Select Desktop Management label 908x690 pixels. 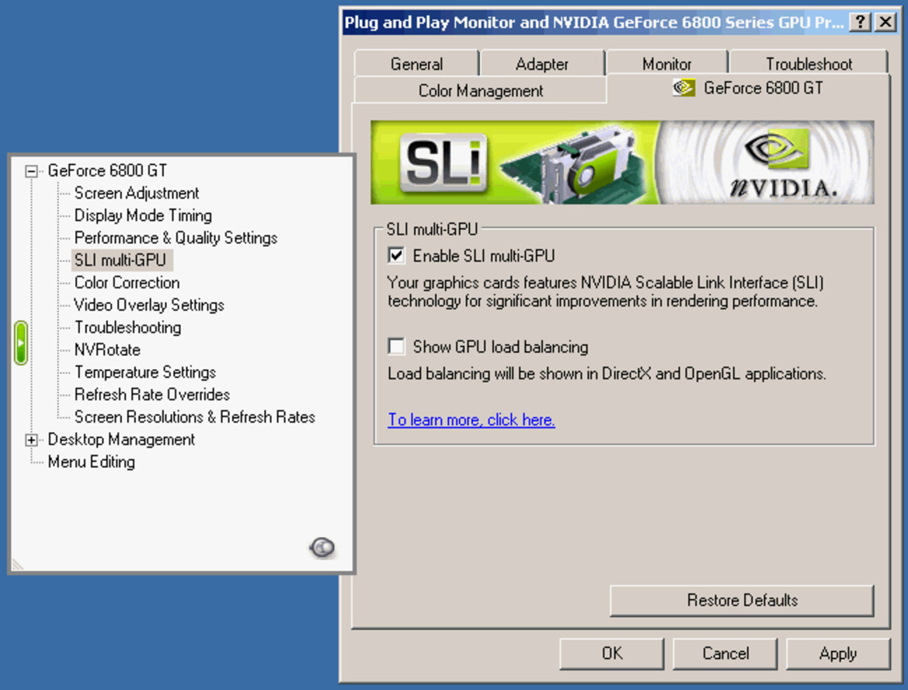pyautogui.click(x=122, y=439)
